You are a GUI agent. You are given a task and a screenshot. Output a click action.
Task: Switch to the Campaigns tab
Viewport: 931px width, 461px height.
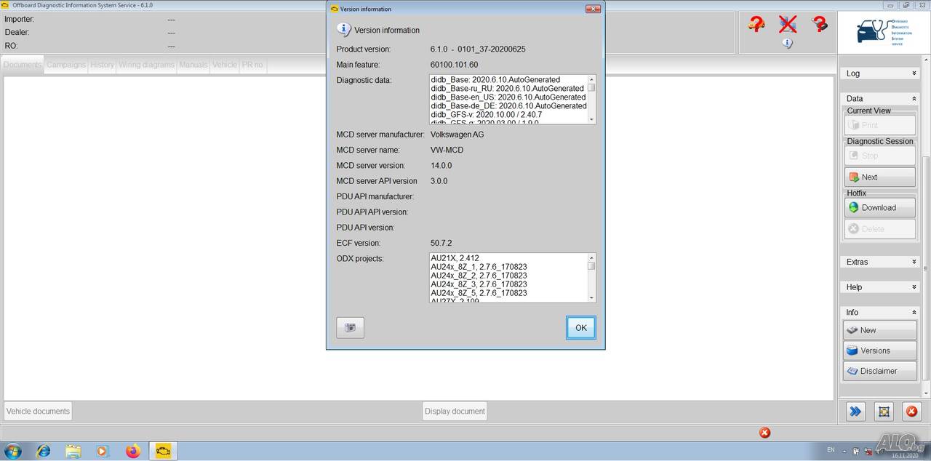[x=66, y=65]
